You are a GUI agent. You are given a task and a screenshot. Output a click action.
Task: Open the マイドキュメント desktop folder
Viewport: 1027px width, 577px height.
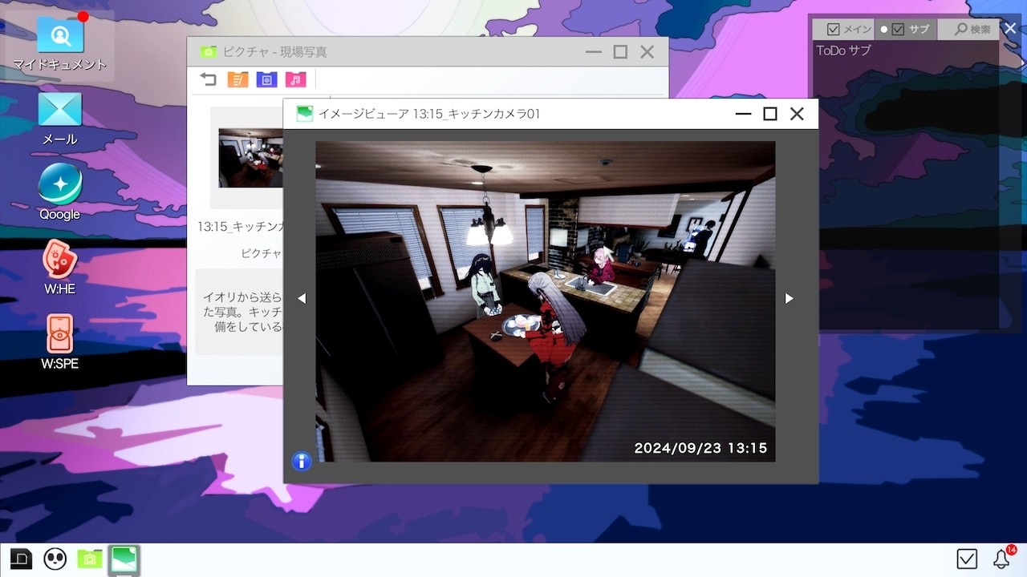click(x=60, y=36)
